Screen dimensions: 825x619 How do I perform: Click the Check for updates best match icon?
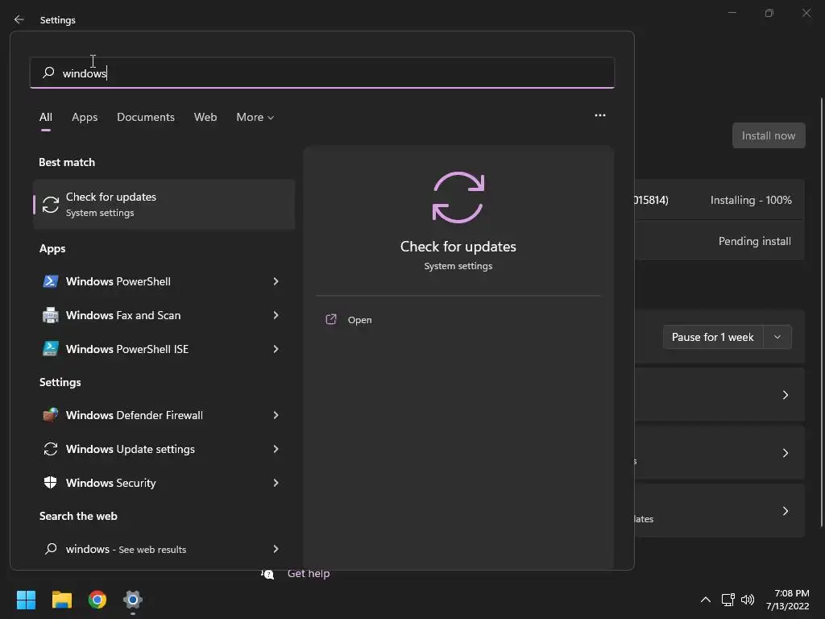point(51,205)
